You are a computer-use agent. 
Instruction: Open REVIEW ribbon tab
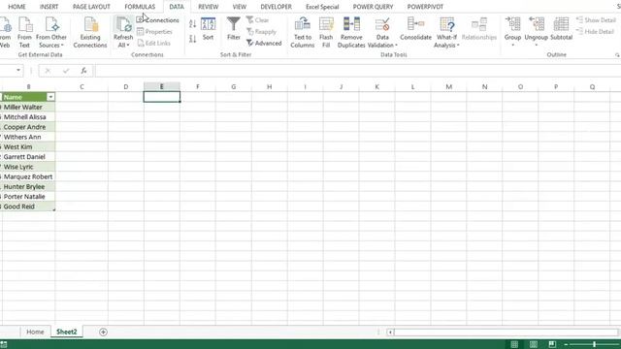[x=209, y=7]
